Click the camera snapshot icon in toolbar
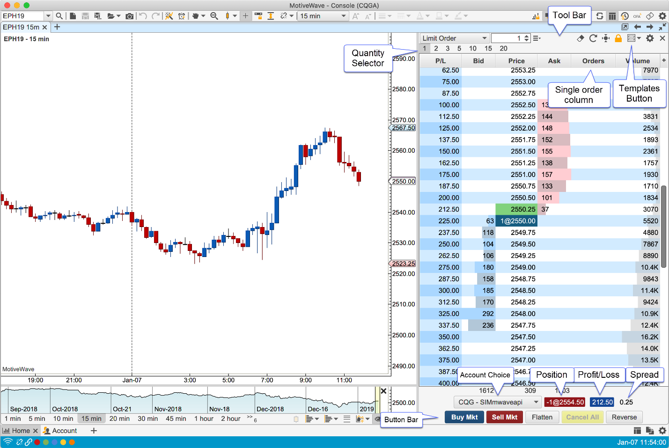The width and height of the screenshot is (669, 448). (x=130, y=16)
